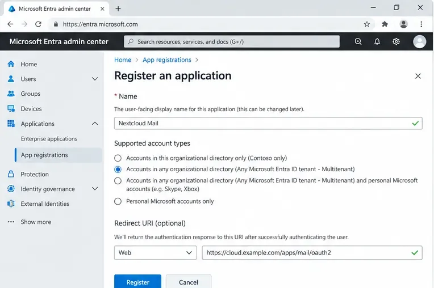Click Microsoft Entra admin center title
The width and height of the screenshot is (434, 288).
click(59, 41)
